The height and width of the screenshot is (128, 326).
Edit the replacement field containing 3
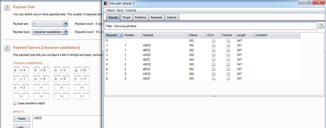pos(66,70)
